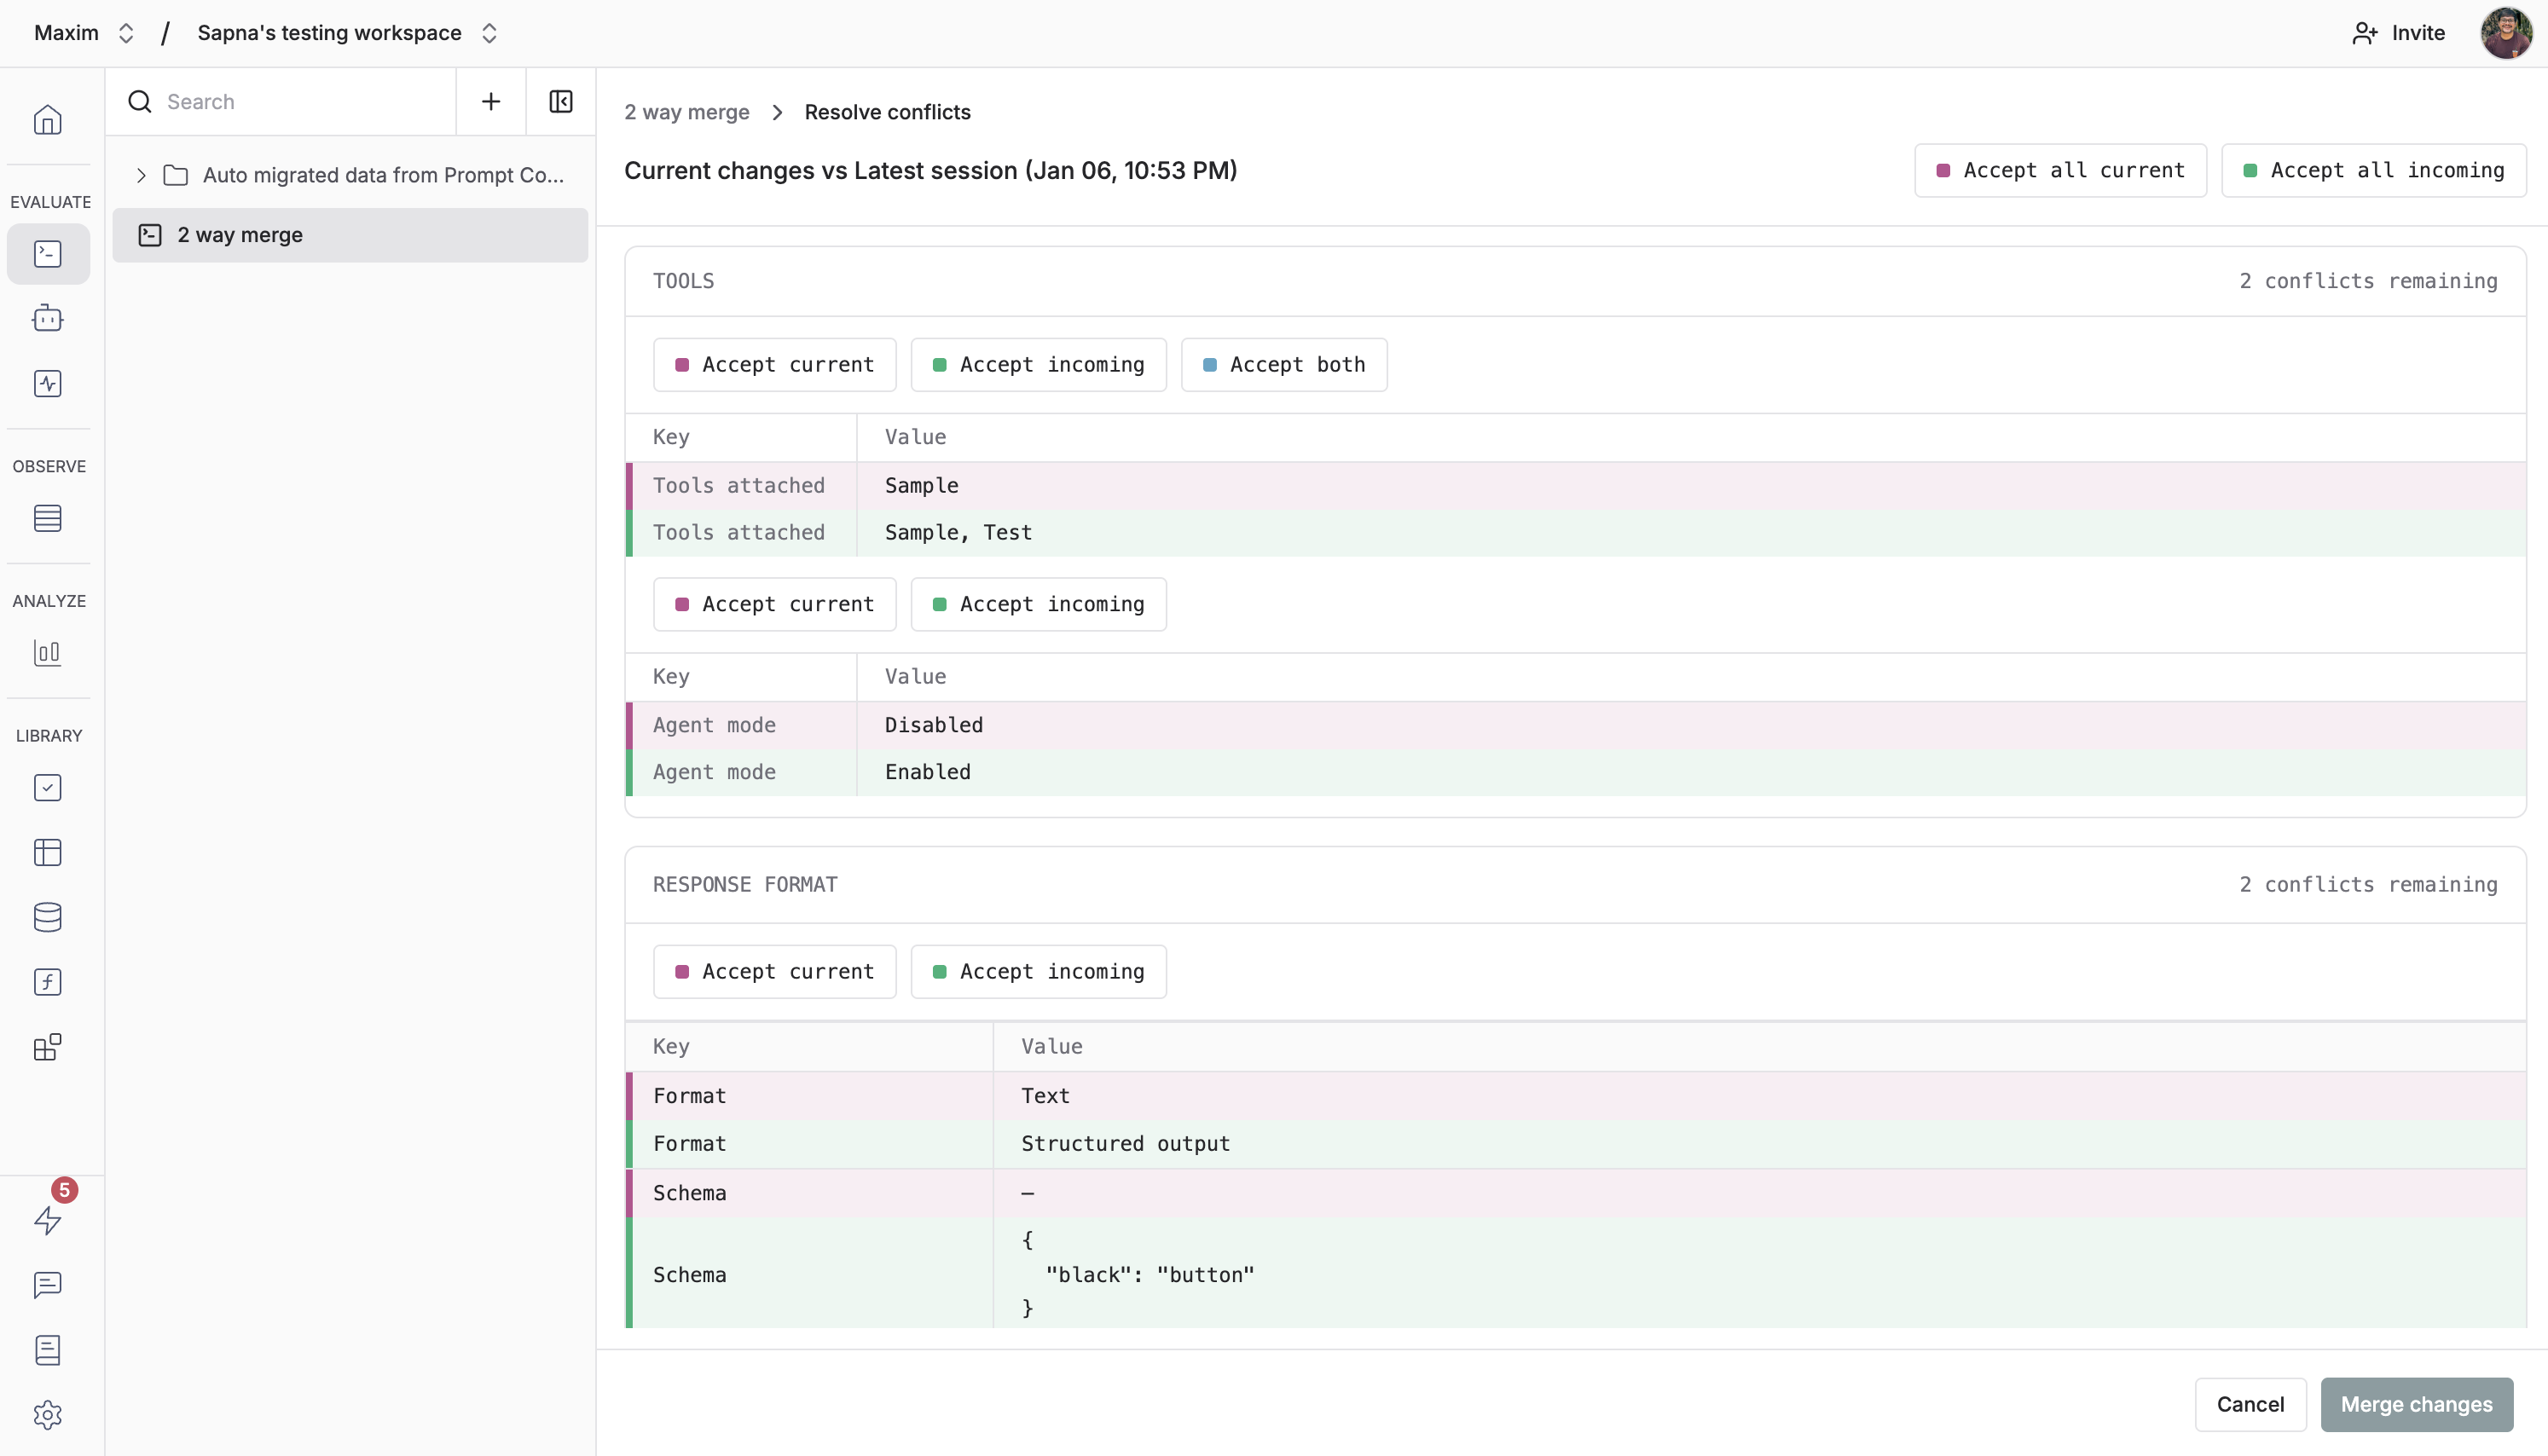
Task: Open the logs list icon under Observe
Action: tap(47, 518)
